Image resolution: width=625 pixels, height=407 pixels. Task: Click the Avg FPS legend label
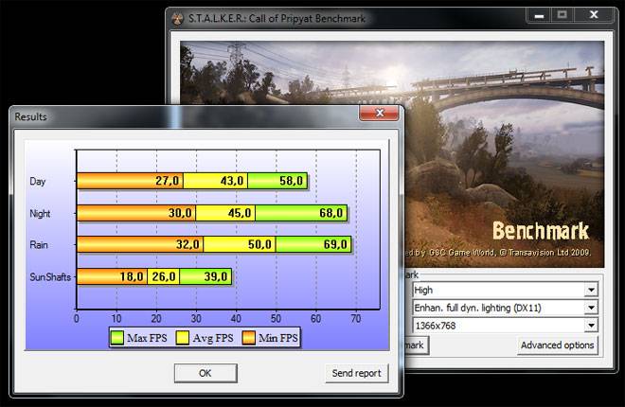click(213, 338)
